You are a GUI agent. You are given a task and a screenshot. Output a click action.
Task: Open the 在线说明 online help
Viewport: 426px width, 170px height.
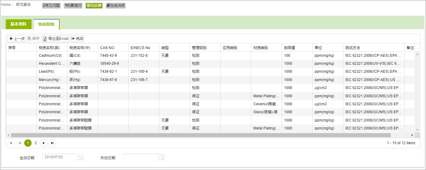click(x=116, y=6)
